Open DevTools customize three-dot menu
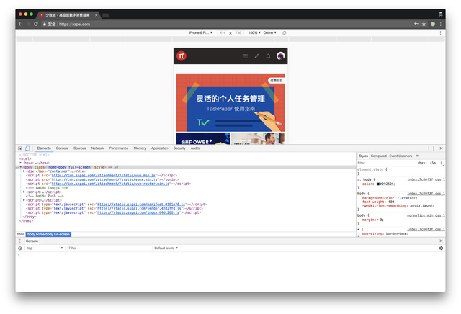461x314 pixels. (434, 148)
